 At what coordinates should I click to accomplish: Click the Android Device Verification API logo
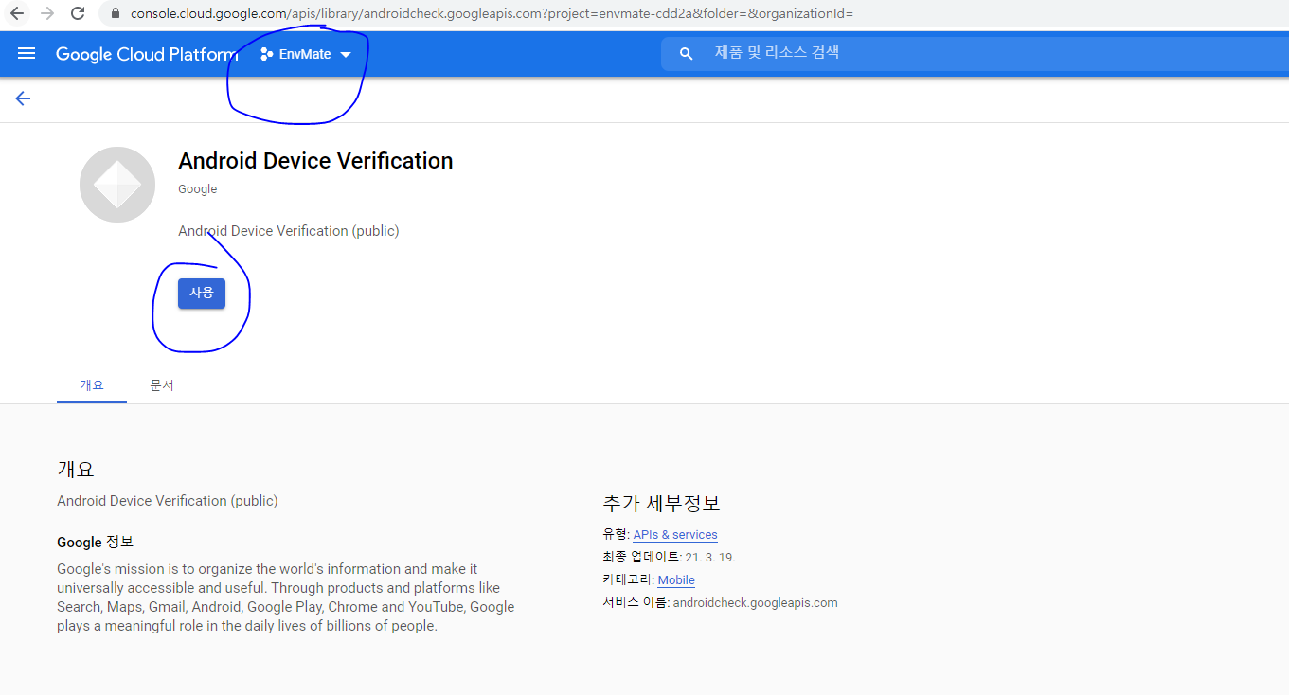(x=117, y=185)
